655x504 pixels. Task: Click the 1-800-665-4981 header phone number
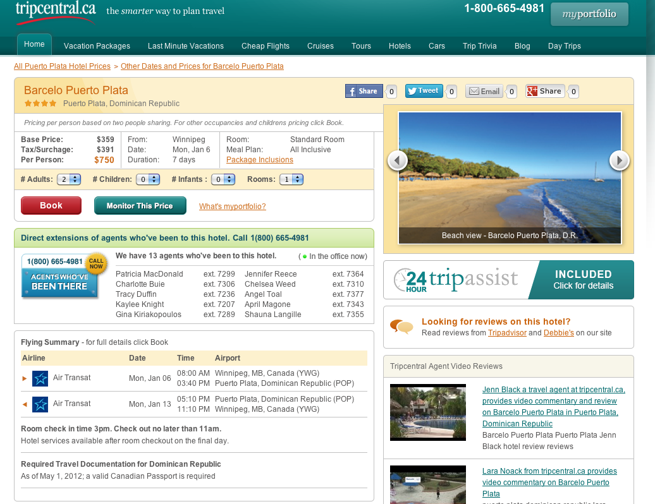click(x=504, y=8)
